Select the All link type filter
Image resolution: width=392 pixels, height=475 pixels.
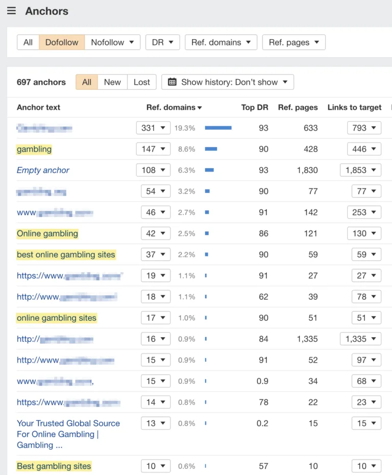(x=28, y=42)
